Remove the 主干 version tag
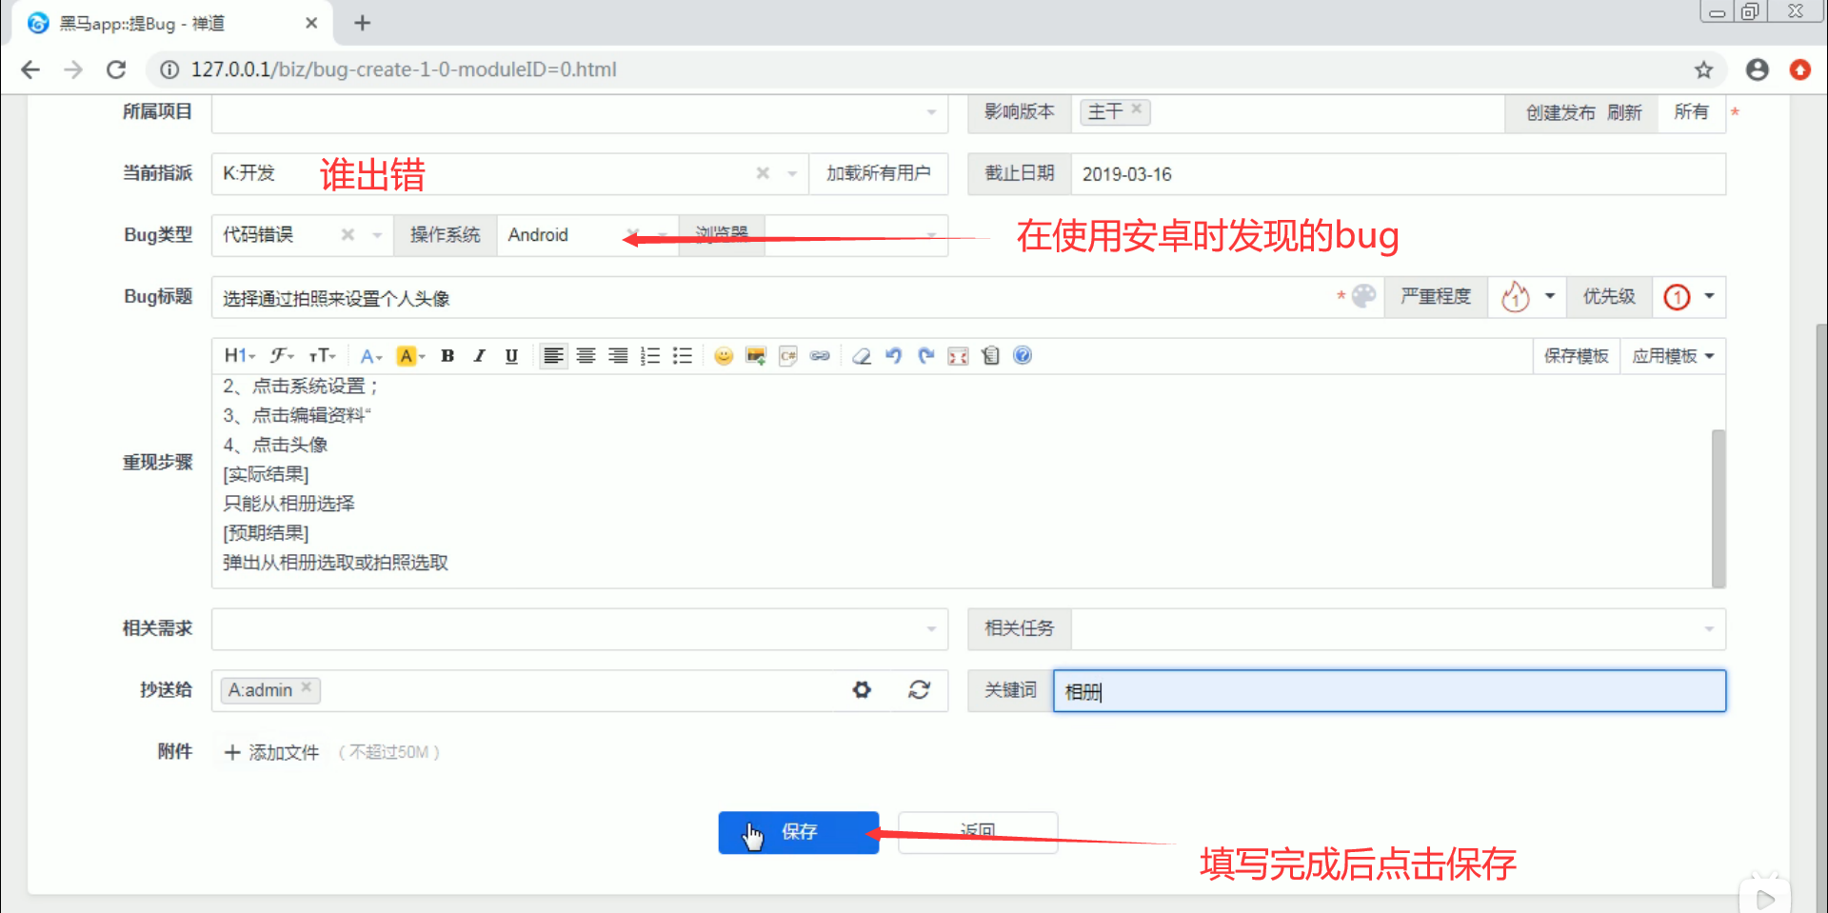The image size is (1828, 913). pyautogui.click(x=1136, y=109)
